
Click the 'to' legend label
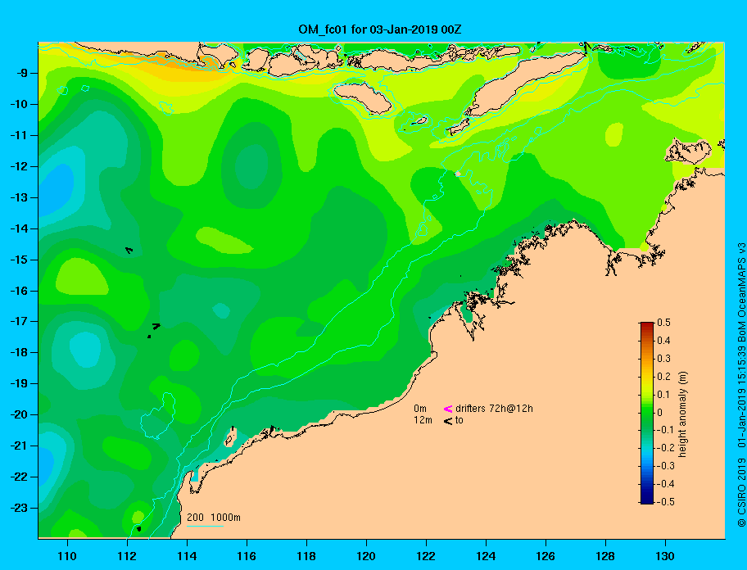click(460, 420)
